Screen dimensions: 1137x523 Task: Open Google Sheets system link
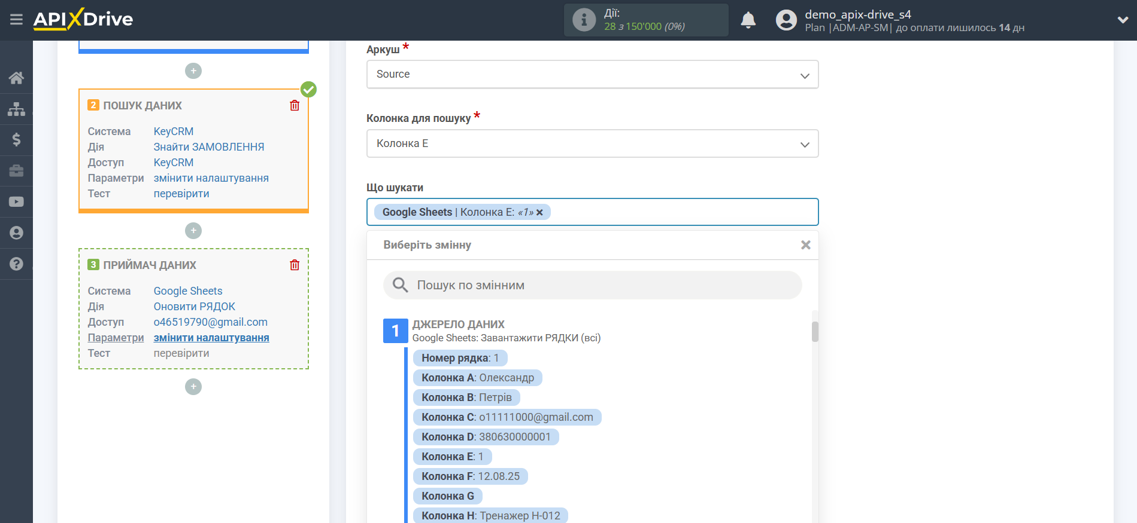pos(188,291)
